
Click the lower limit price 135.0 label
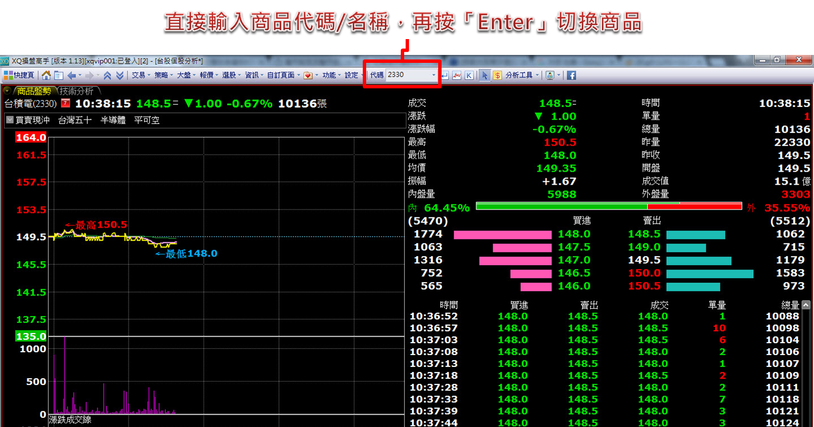(31, 336)
